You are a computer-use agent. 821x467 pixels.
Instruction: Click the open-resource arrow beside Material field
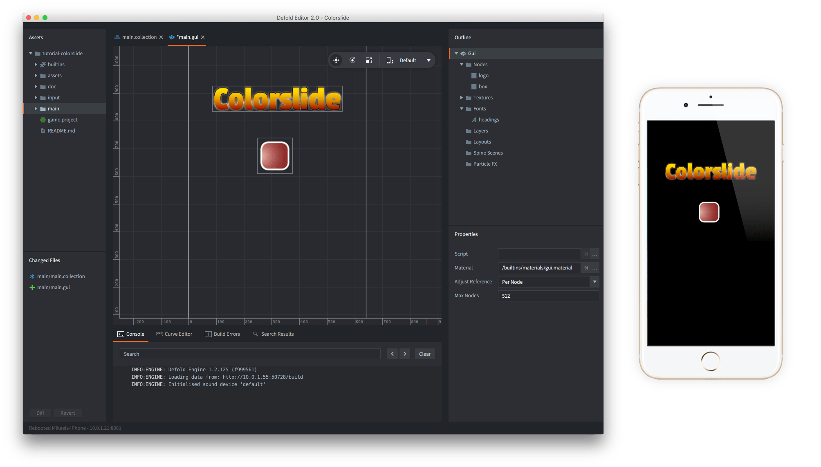pyautogui.click(x=586, y=268)
